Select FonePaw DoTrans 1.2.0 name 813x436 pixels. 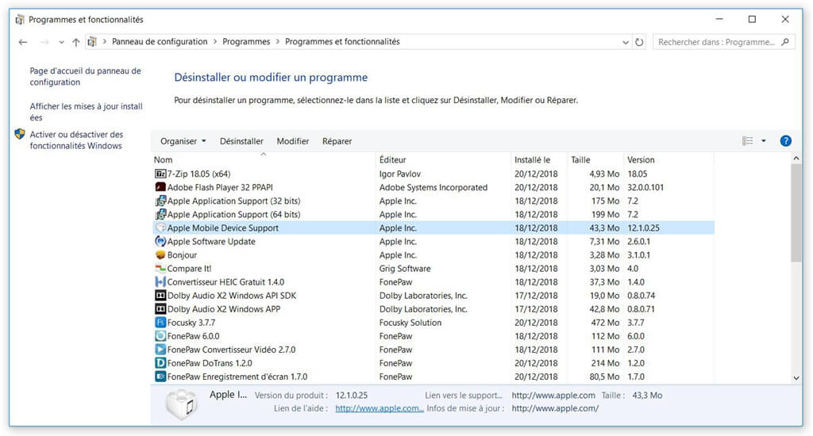click(210, 362)
